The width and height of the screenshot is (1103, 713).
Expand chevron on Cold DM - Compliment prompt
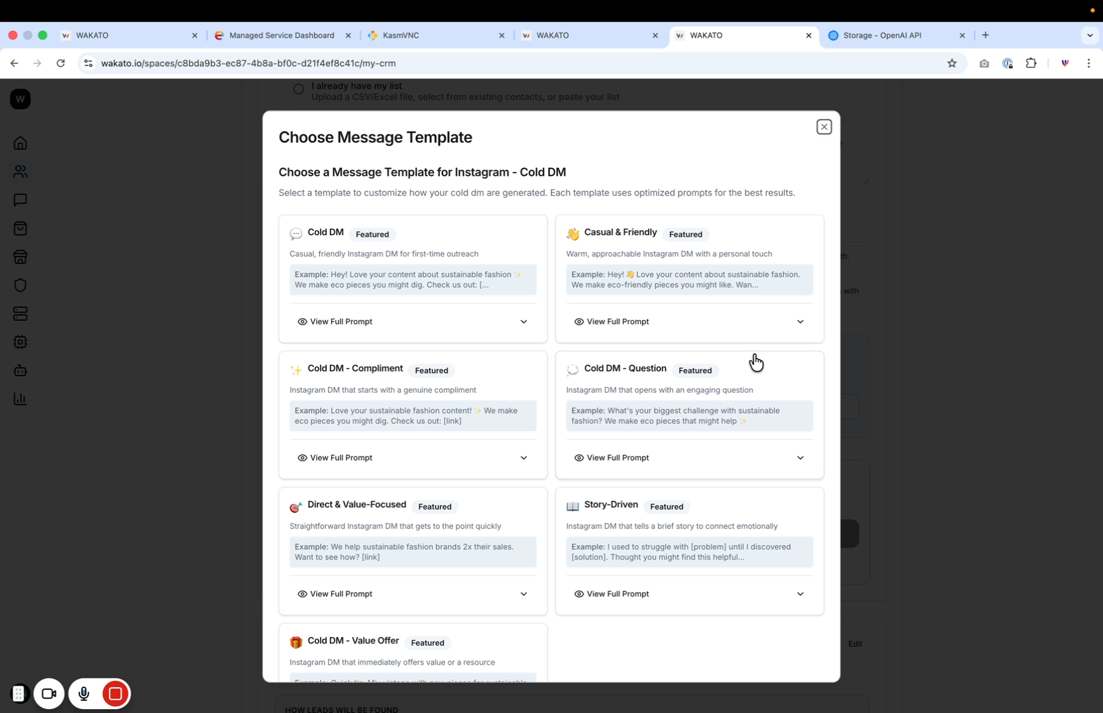(523, 458)
